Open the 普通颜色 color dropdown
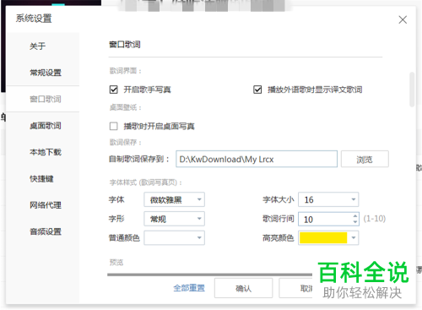Screen dimensions: 422x310 tap(174, 238)
